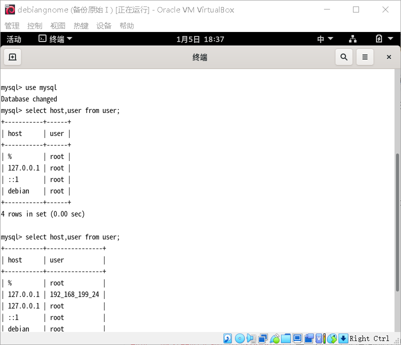Click the 'Database changed' output line
The image size is (401, 345).
(x=29, y=99)
